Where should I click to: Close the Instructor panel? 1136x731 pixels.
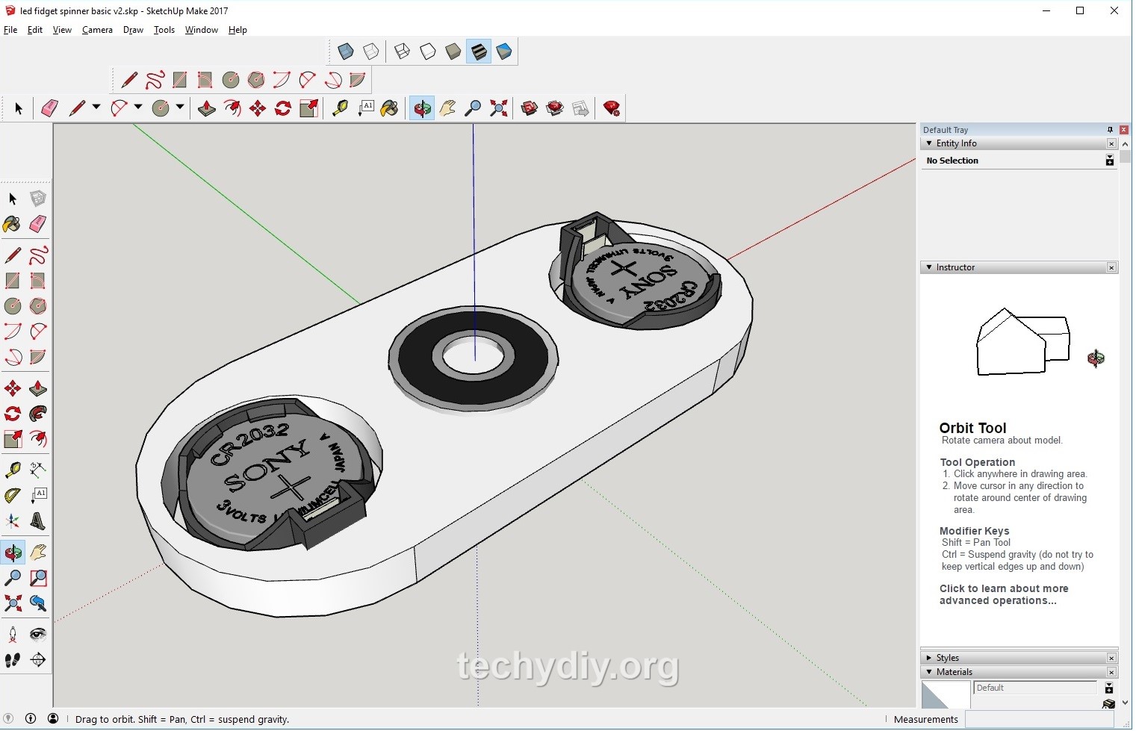coord(1112,267)
